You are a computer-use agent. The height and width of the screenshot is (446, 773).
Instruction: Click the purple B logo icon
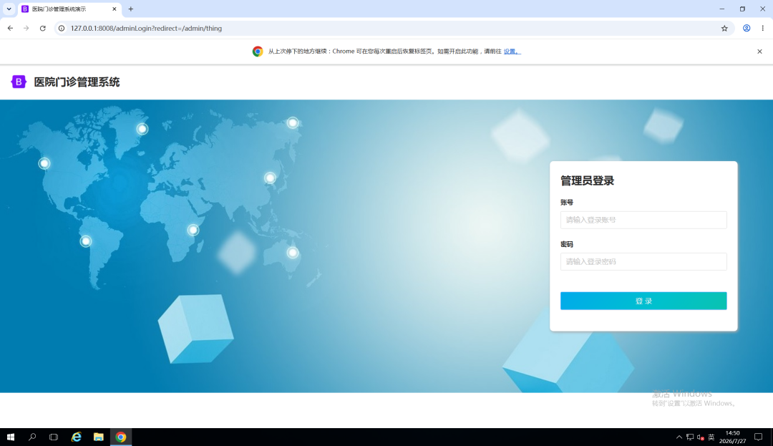[x=19, y=82]
